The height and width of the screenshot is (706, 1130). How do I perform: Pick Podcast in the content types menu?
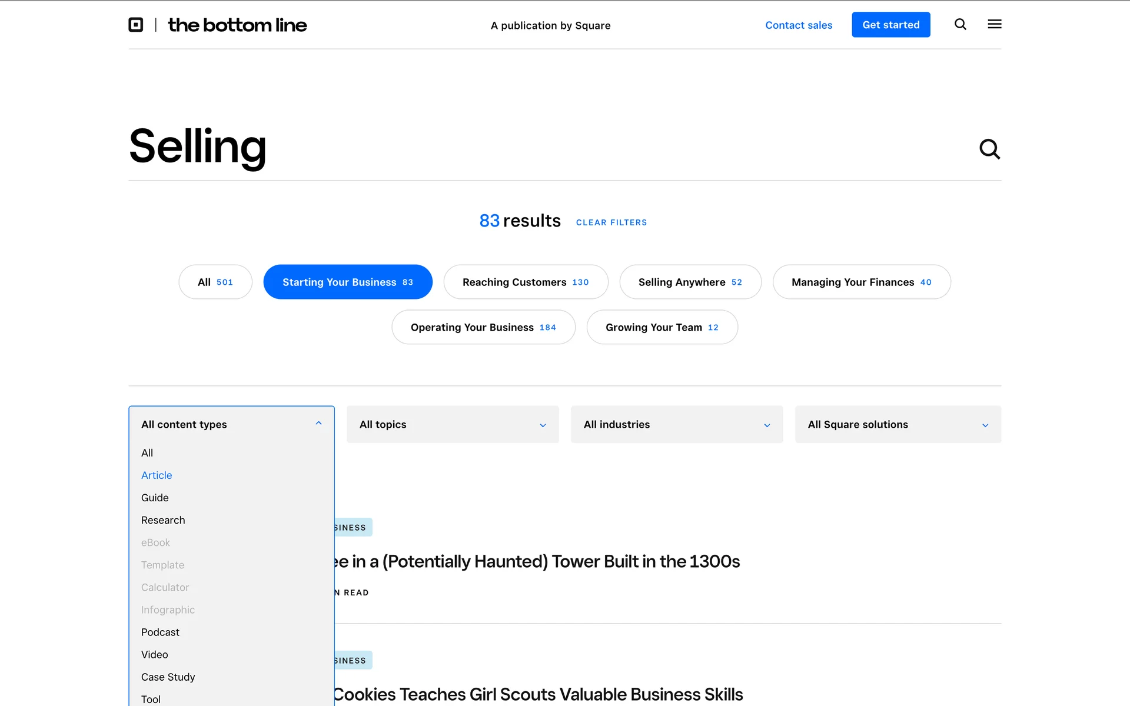click(160, 632)
